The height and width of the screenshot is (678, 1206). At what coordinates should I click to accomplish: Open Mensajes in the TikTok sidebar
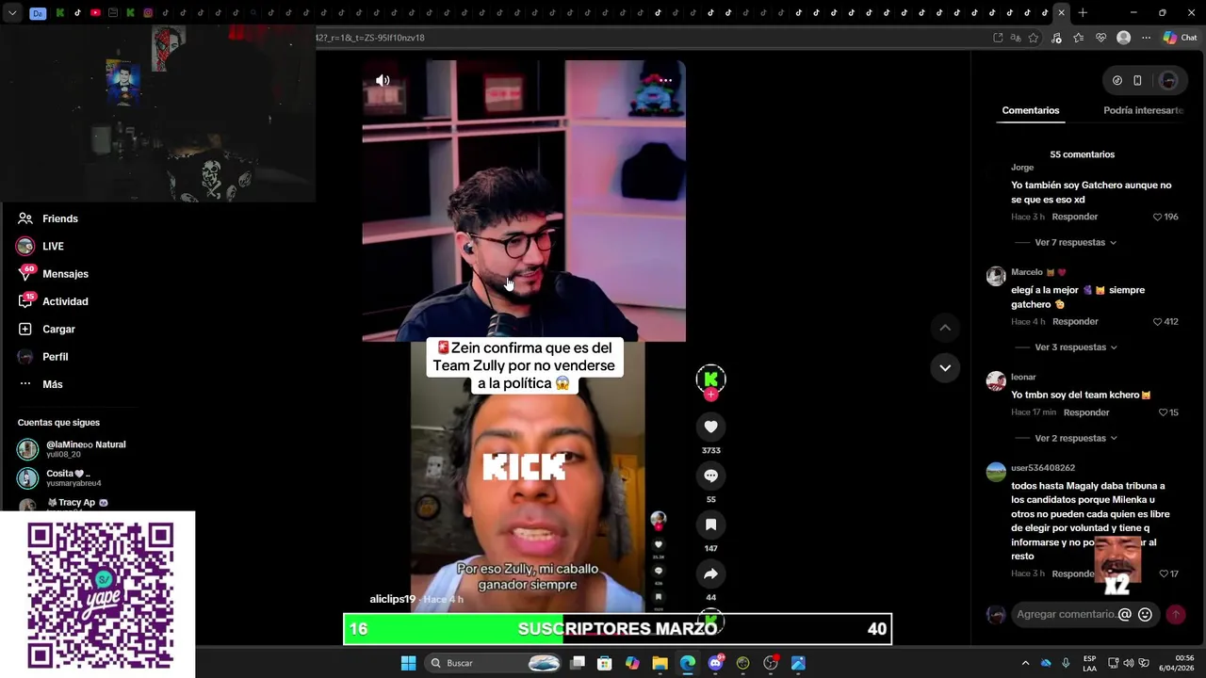click(65, 274)
